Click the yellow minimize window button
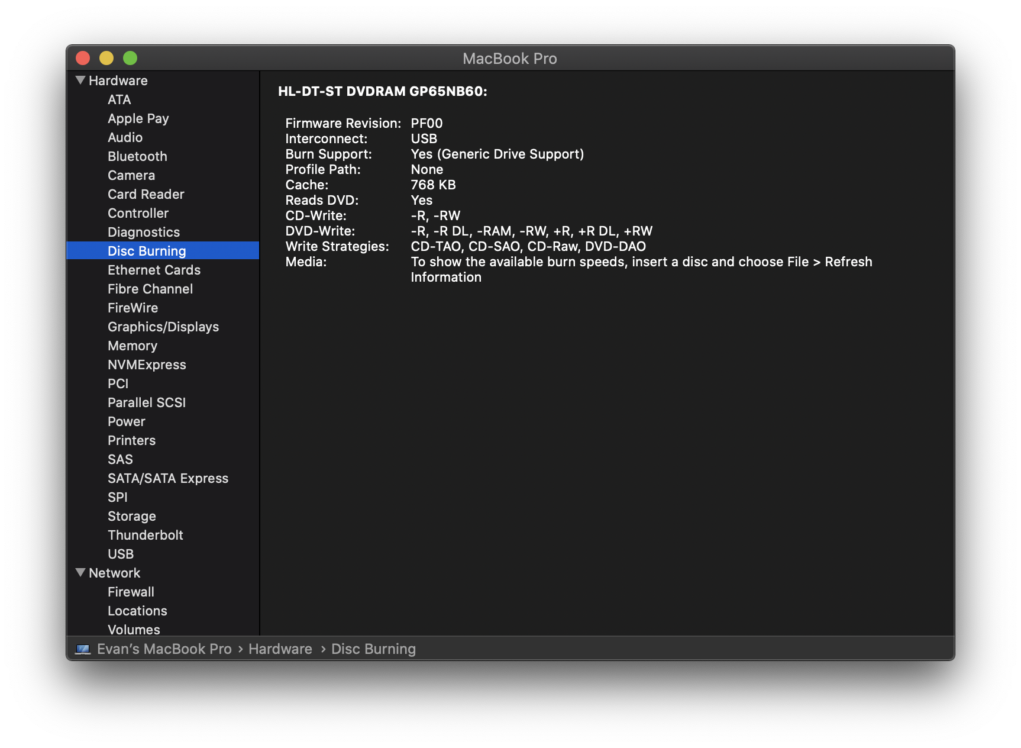This screenshot has height=748, width=1021. coord(106,58)
